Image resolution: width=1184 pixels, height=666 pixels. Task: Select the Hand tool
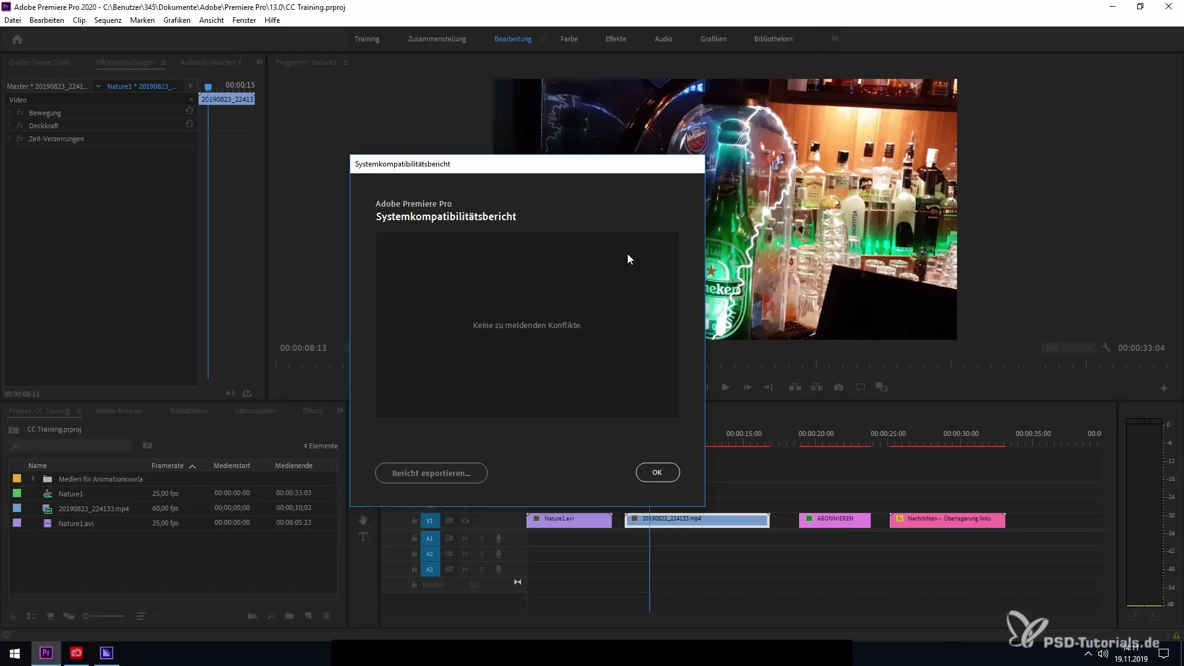pos(363,520)
